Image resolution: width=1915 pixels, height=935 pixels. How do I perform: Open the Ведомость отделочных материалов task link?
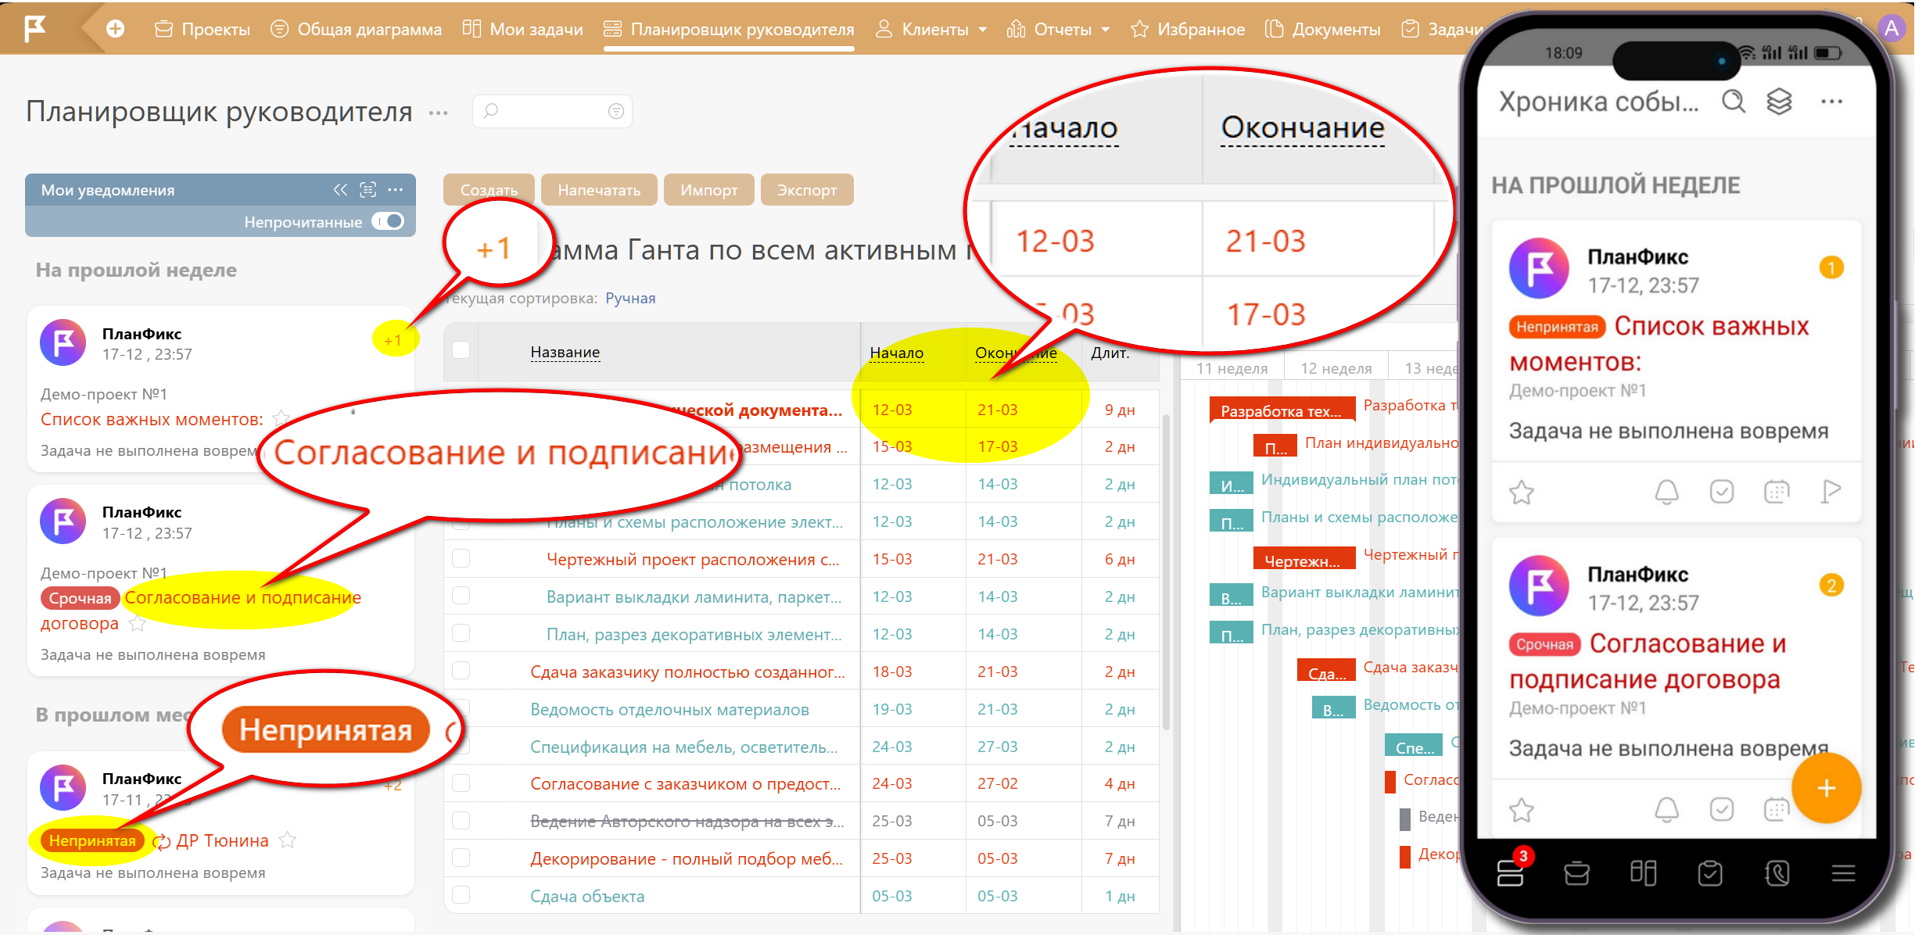[x=669, y=709]
